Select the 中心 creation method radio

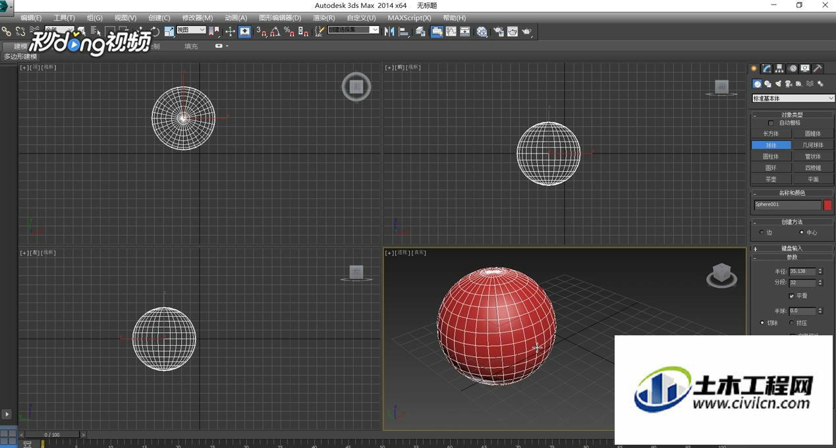point(802,233)
